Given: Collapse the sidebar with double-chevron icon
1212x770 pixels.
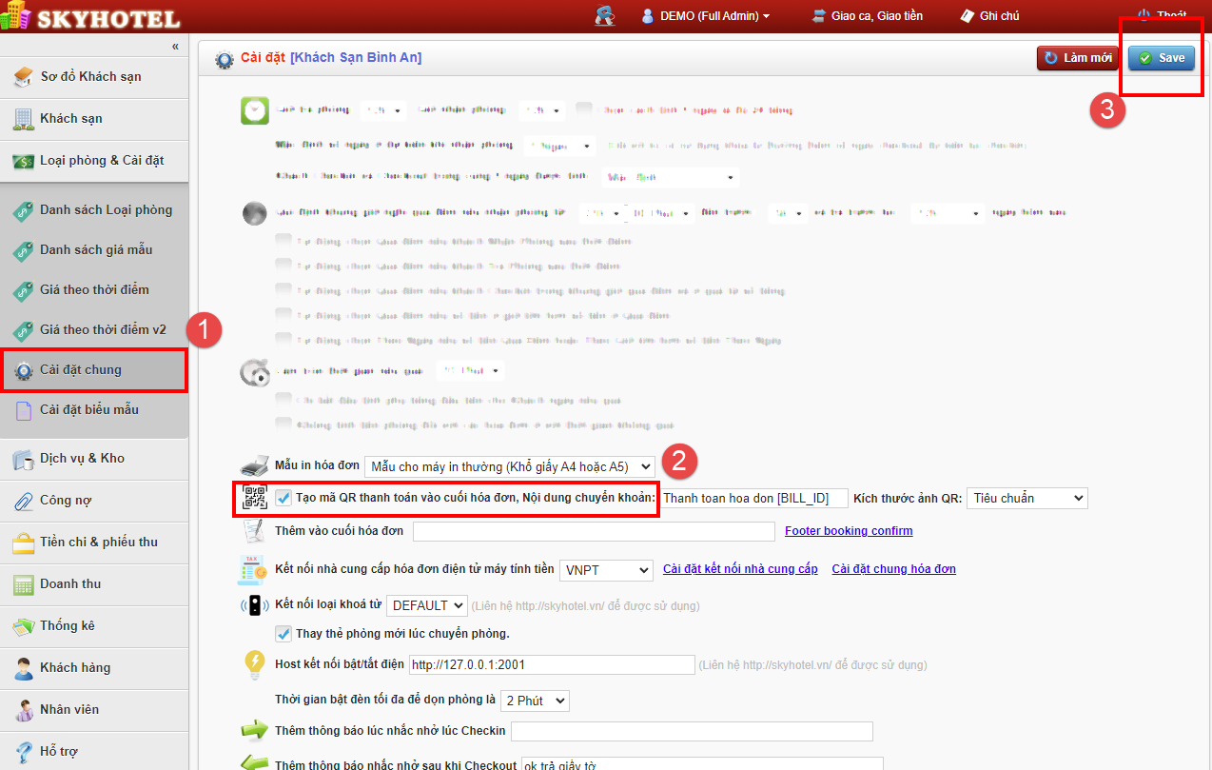Looking at the screenshot, I should click(x=175, y=46).
